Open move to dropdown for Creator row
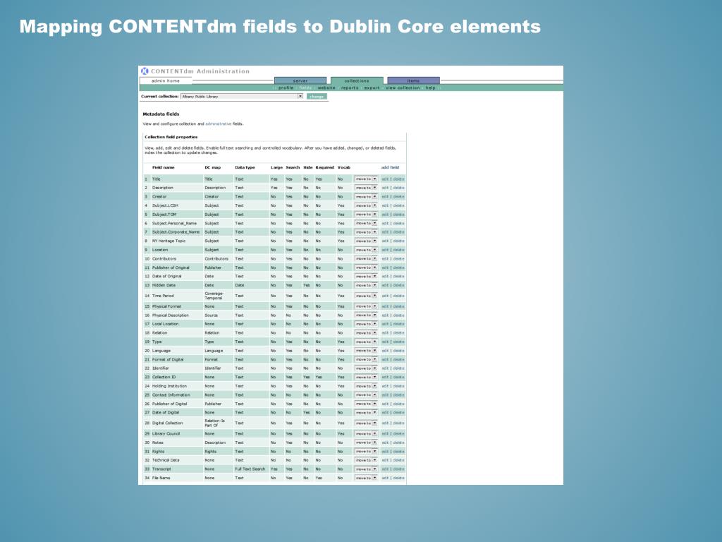Screen dimensions: 722x542 tap(366, 196)
